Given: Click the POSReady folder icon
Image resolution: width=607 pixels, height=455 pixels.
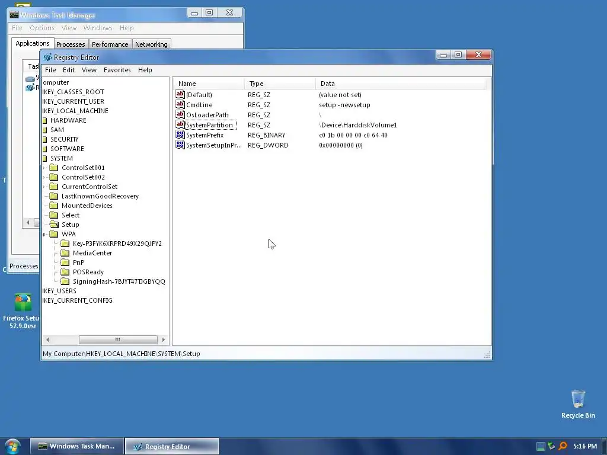Looking at the screenshot, I should tap(65, 272).
